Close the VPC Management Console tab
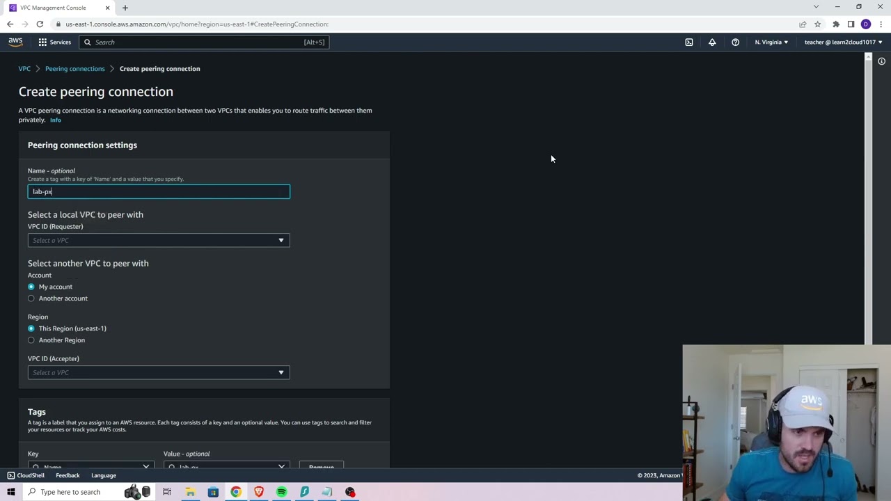Screen dimensions: 891x501 (x=107, y=8)
